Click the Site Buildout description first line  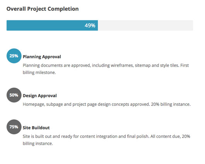pyautogui.click(x=106, y=136)
